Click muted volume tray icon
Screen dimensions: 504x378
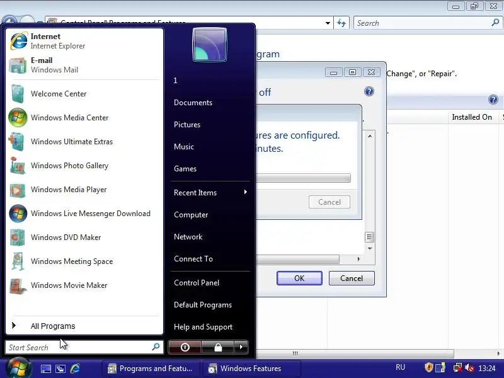pyautogui.click(x=469, y=367)
